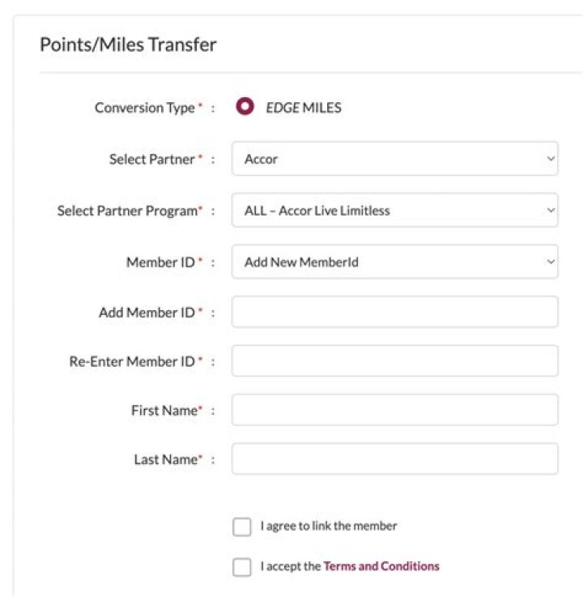Click the Select Partner Program label
Screen dimensions: 583x597
[x=127, y=211]
